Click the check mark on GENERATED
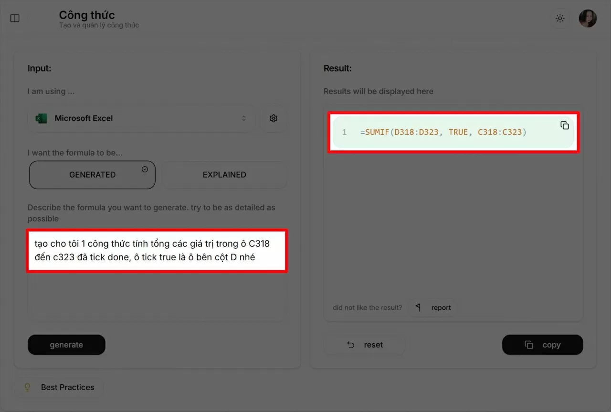 (x=145, y=169)
